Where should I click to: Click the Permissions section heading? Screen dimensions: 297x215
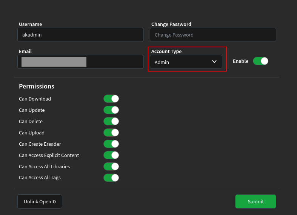(37, 86)
